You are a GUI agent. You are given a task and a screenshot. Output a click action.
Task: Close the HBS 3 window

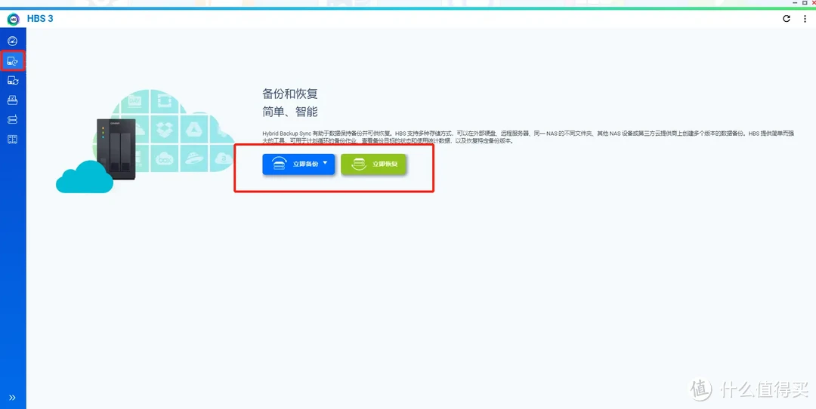coord(813,2)
